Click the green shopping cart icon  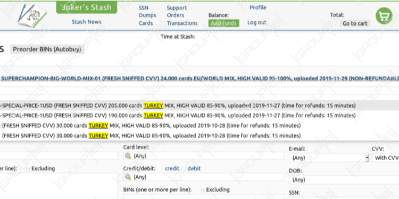pos(384,16)
